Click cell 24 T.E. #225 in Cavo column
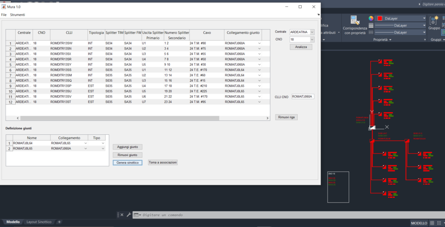Viewport: 445px width, 227px height. [206, 91]
